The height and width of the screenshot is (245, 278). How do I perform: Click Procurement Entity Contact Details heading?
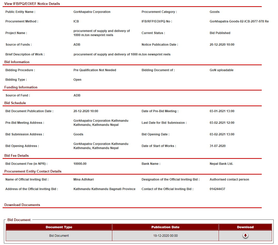coord(33,171)
